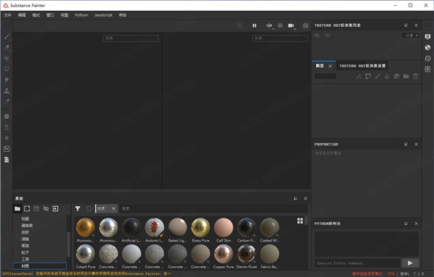Open the resource updater document icon
Screen dimensions: 434x277
(x=7, y=160)
